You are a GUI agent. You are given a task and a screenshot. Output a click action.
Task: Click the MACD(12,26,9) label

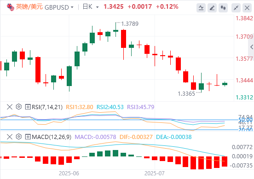click(52, 137)
